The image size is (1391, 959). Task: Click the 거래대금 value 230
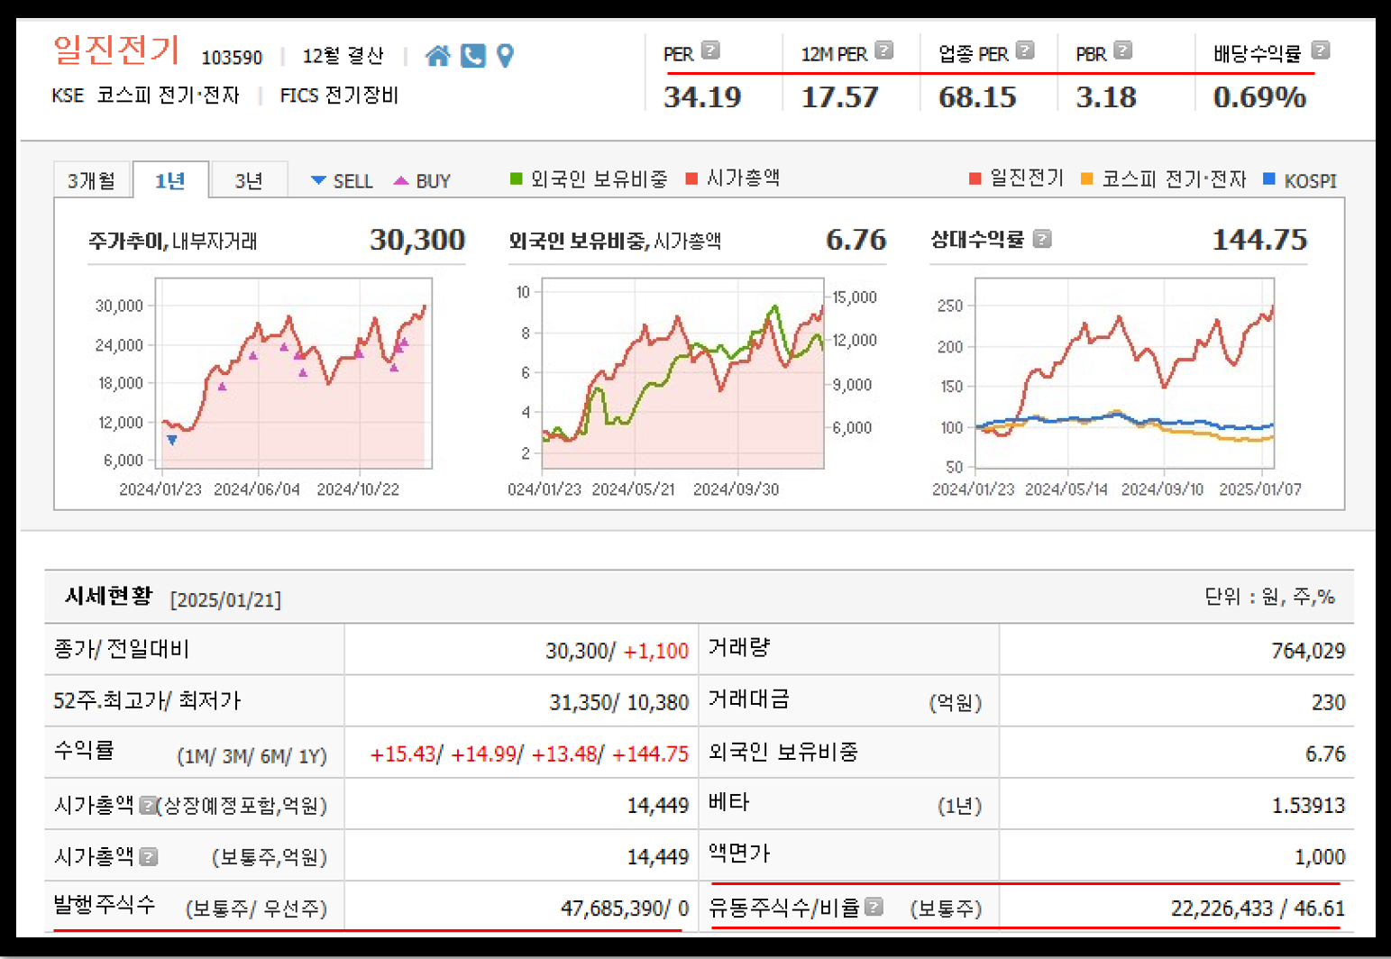tap(1329, 702)
